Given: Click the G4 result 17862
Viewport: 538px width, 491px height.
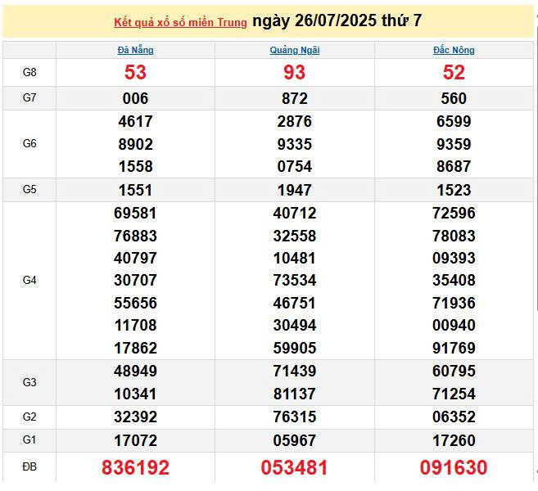Looking at the screenshot, I should [136, 348].
